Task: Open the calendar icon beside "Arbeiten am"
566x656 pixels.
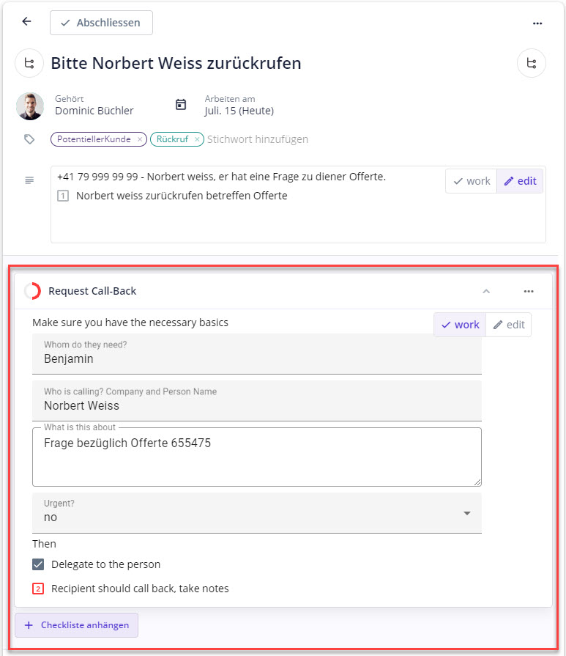Action: pyautogui.click(x=180, y=104)
